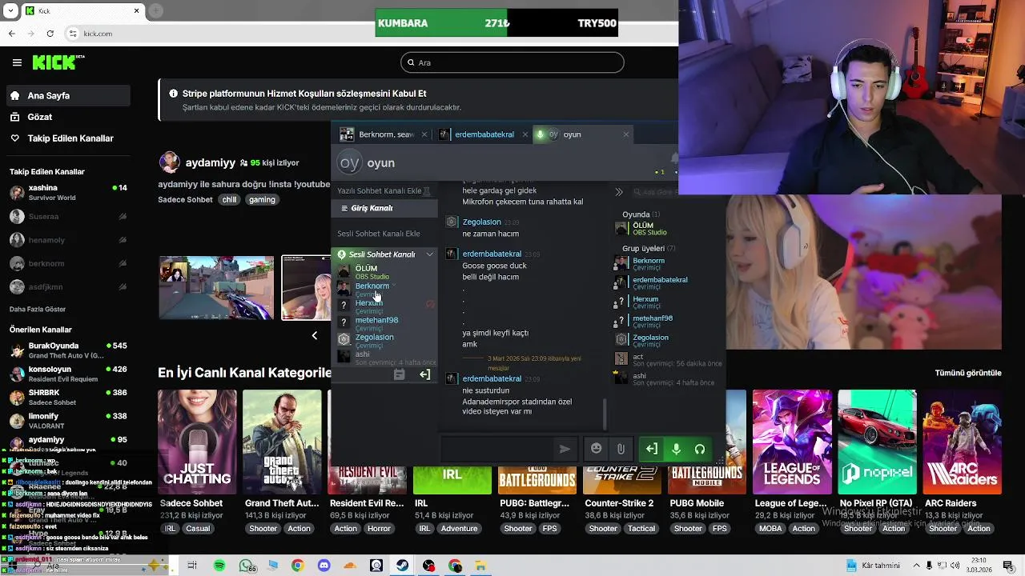Click the gaming tag
Viewport: 1025px width, 576px height.
tap(262, 199)
